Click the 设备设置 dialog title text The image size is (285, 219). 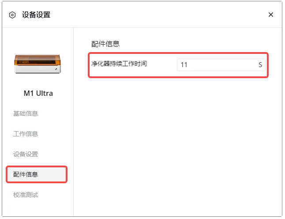tap(36, 15)
